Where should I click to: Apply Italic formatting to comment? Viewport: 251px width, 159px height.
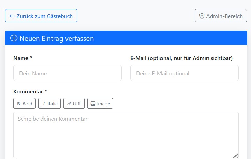coord(49,104)
